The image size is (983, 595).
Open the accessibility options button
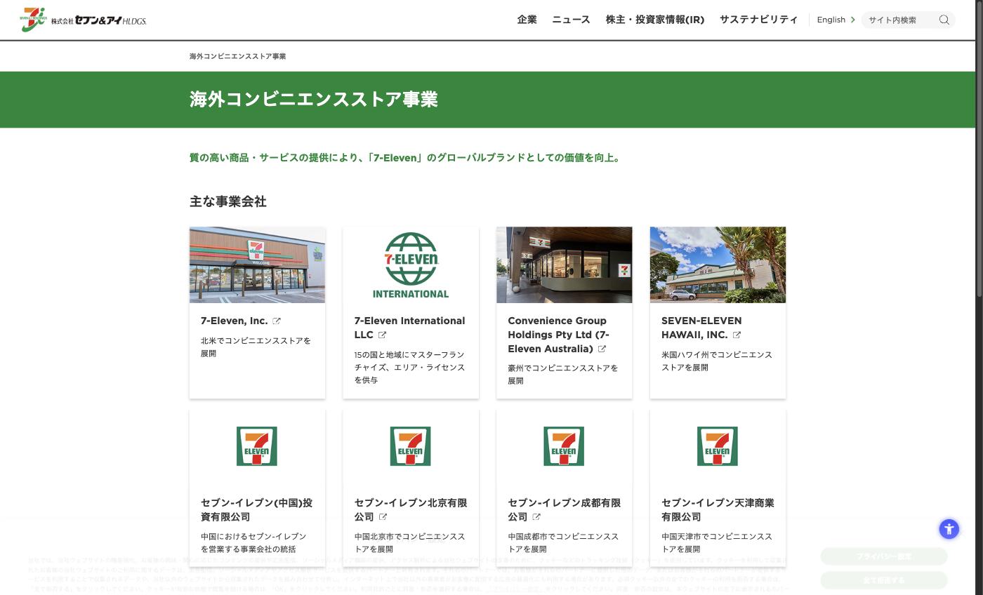(x=949, y=529)
